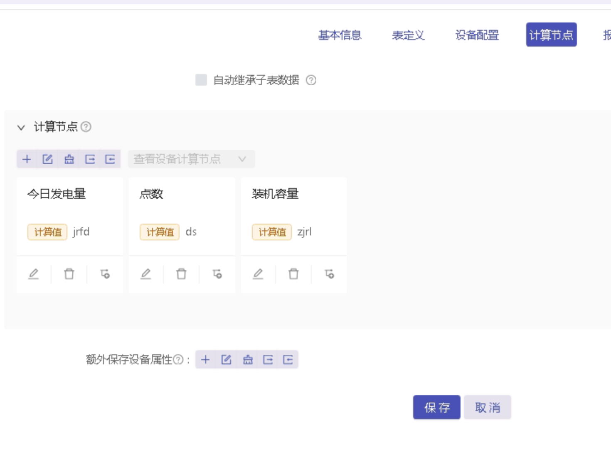Click the edit icon in calculation node toolbar
The height and width of the screenshot is (450, 611).
click(48, 159)
